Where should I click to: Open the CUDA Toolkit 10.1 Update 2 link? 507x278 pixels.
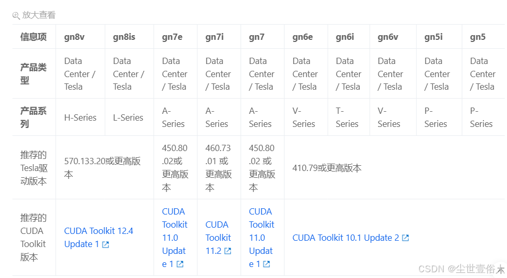click(x=346, y=238)
